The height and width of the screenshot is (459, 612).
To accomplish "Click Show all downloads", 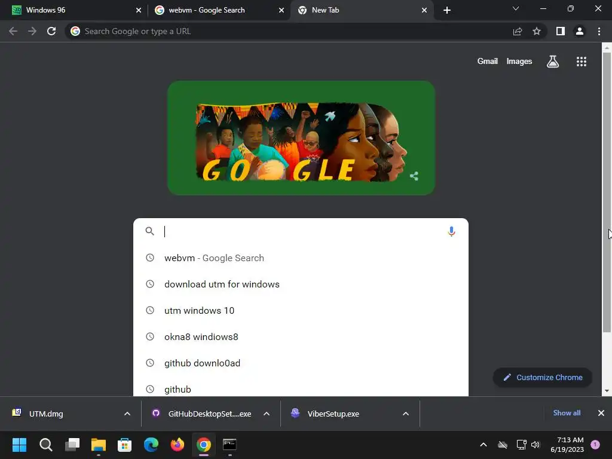I will [567, 413].
